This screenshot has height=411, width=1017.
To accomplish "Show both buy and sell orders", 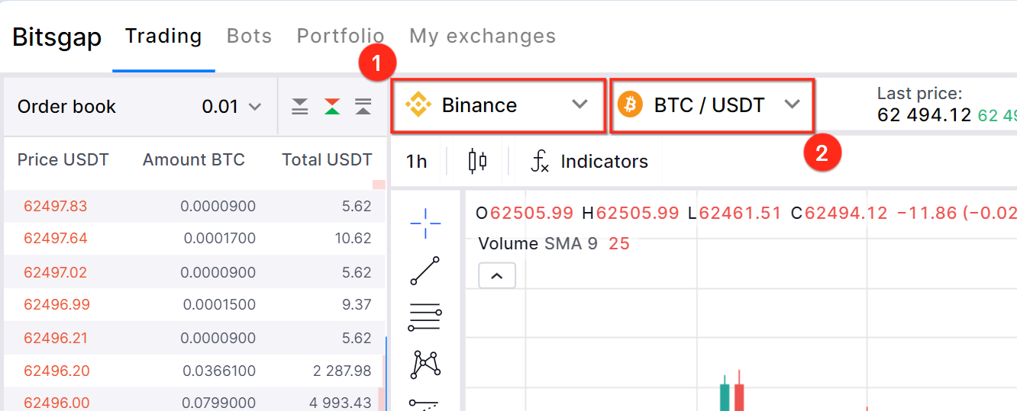I will 331,107.
